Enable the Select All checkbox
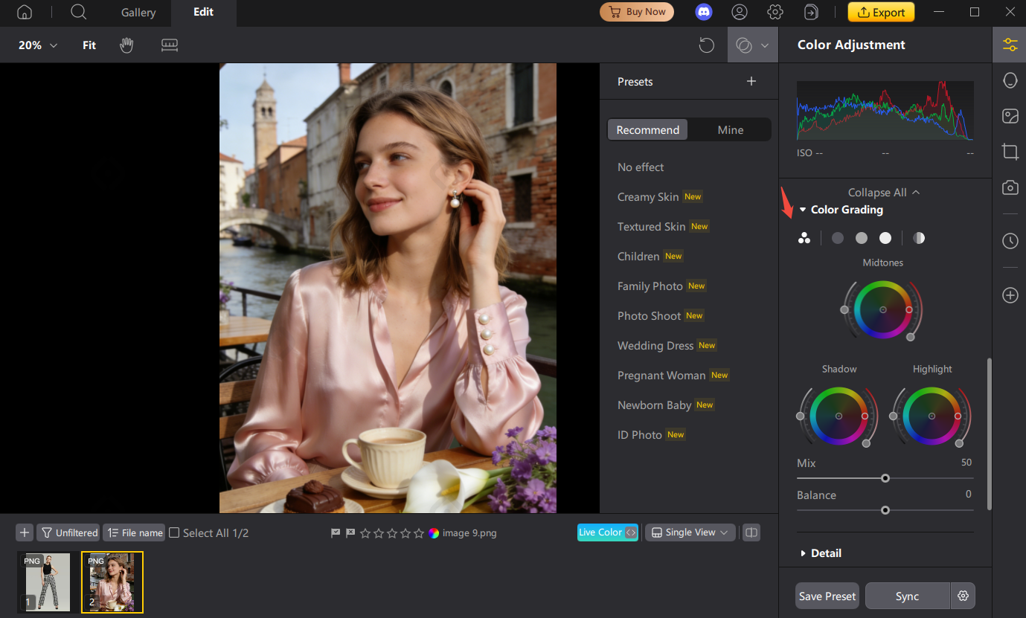This screenshot has width=1026, height=618. click(x=174, y=532)
